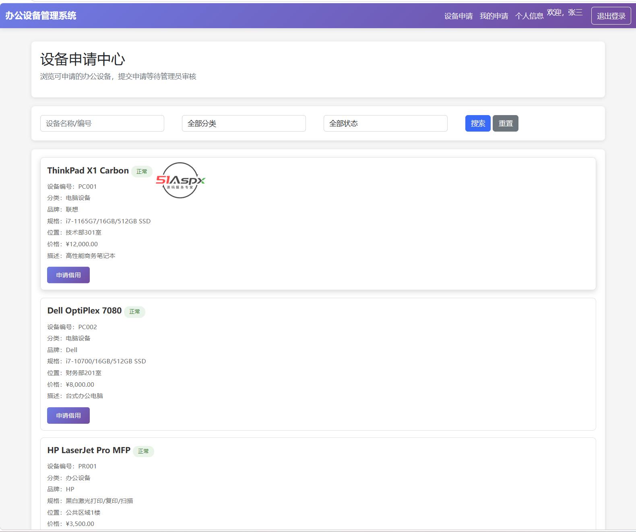Click device number PR001
The height and width of the screenshot is (532, 636).
point(87,466)
